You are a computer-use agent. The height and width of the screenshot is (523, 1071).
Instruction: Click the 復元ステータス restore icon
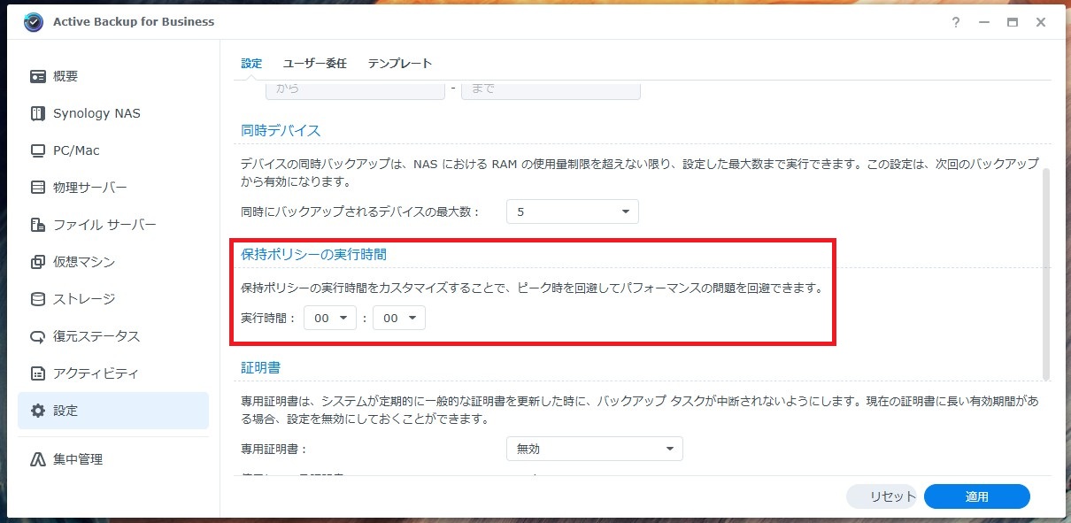(x=38, y=336)
